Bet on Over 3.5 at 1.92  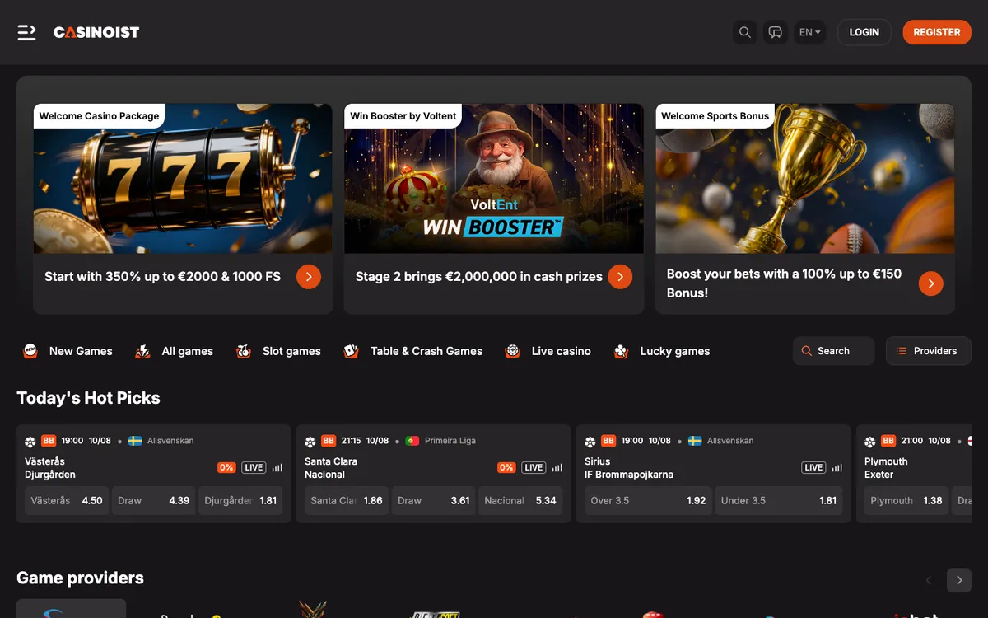pos(649,500)
